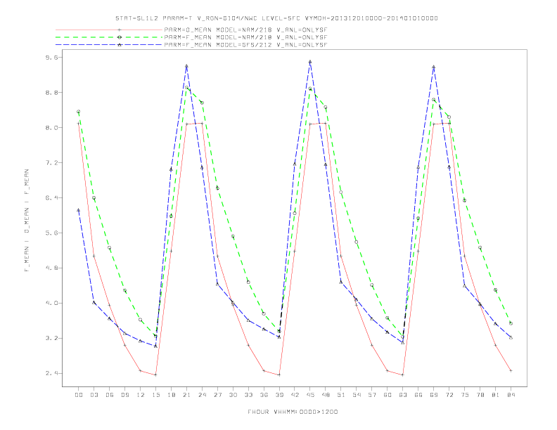Image resolution: width=557 pixels, height=430 pixels.
Task: Click the y-axis tick label 8.0
Action: [x=53, y=127]
